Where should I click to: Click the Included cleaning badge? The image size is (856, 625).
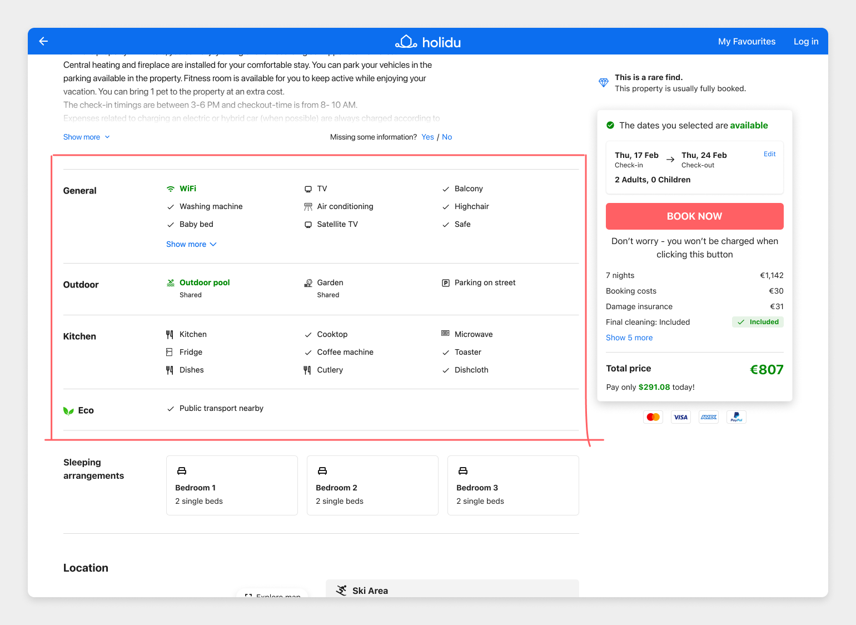click(x=758, y=322)
